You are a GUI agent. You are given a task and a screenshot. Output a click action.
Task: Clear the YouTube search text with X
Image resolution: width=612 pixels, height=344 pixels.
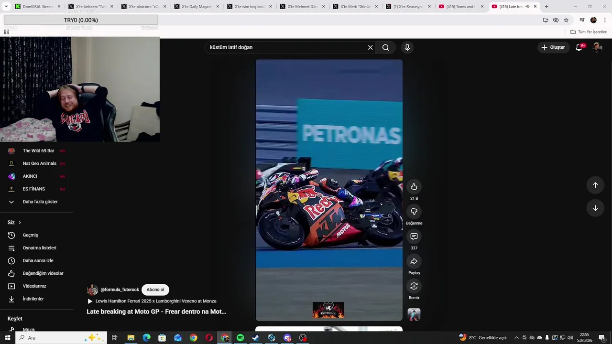(x=370, y=47)
